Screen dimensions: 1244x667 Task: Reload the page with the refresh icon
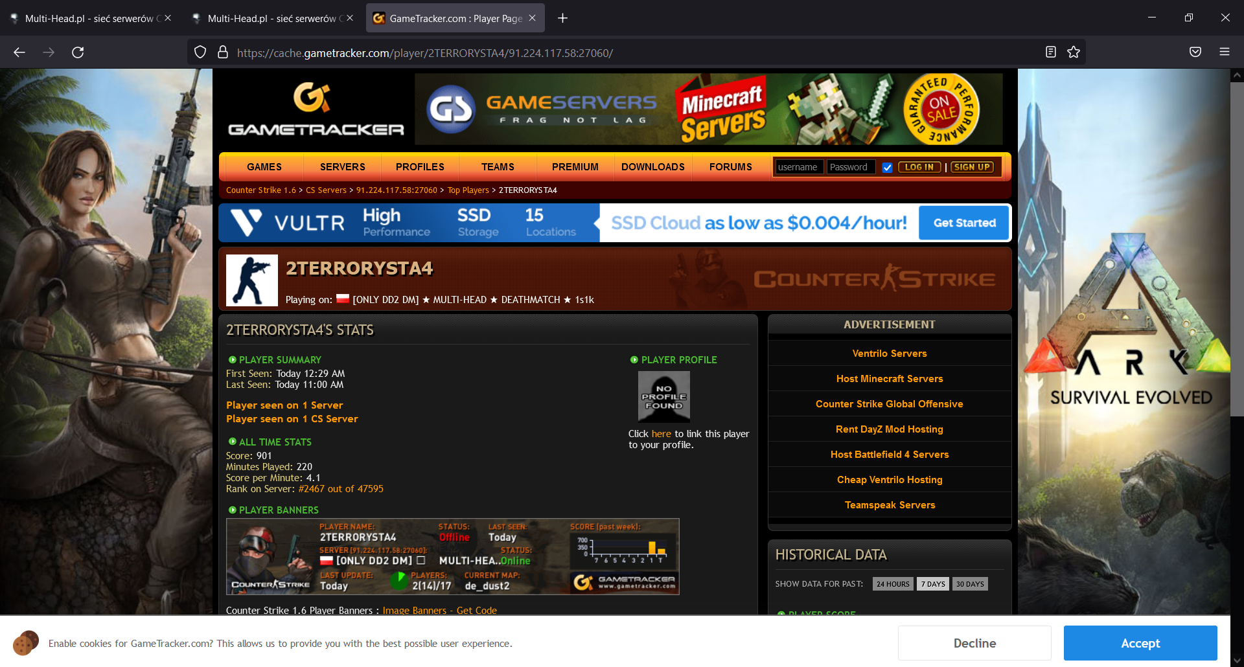click(78, 52)
